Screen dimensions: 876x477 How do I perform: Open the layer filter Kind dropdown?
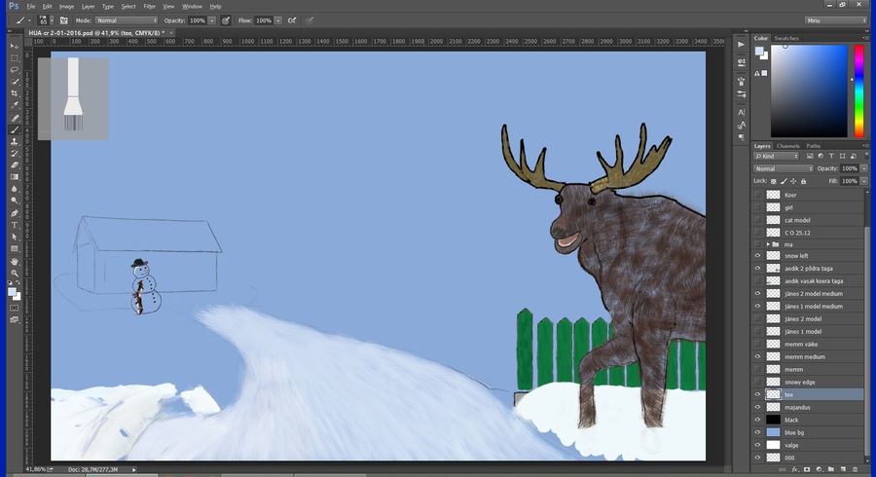[x=777, y=157]
